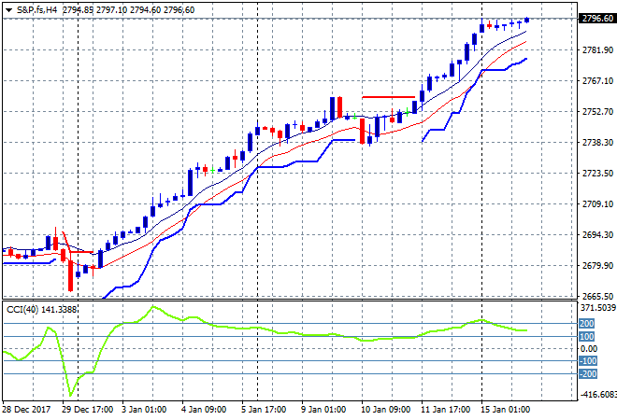The height and width of the screenshot is (420, 617).
Task: Click the 2723.50 price axis label
Action: [597, 174]
